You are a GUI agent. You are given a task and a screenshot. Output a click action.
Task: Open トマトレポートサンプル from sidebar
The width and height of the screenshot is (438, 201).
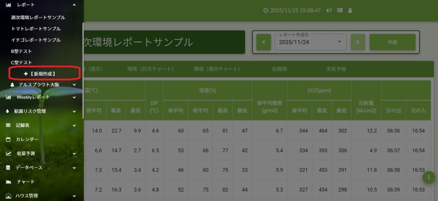(36, 29)
